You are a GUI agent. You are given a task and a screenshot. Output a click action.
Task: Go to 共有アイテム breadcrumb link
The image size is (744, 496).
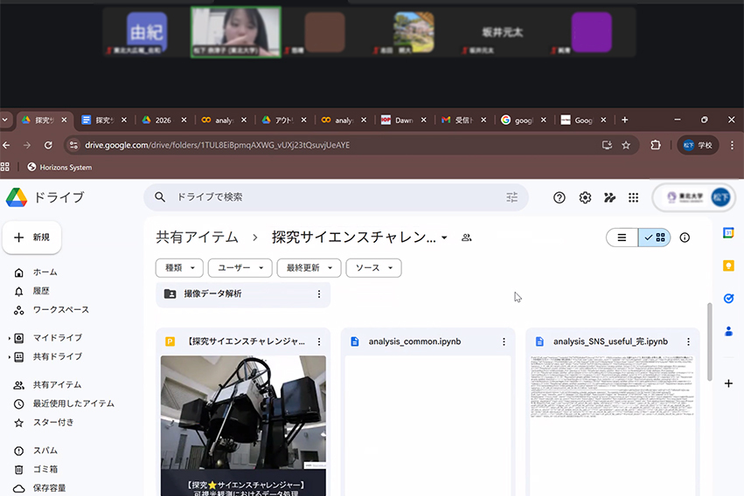pos(197,237)
